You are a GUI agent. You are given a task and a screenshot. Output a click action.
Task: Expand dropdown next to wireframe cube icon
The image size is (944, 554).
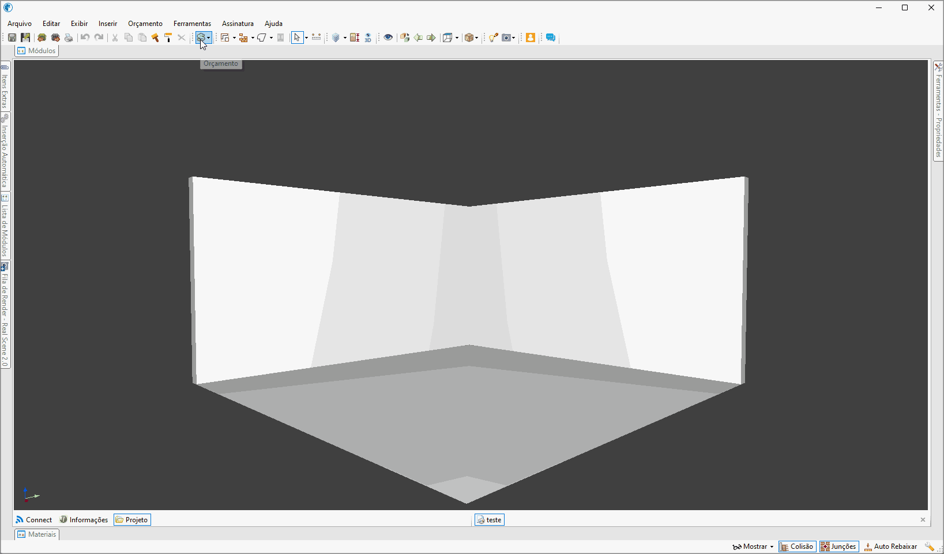tap(457, 38)
